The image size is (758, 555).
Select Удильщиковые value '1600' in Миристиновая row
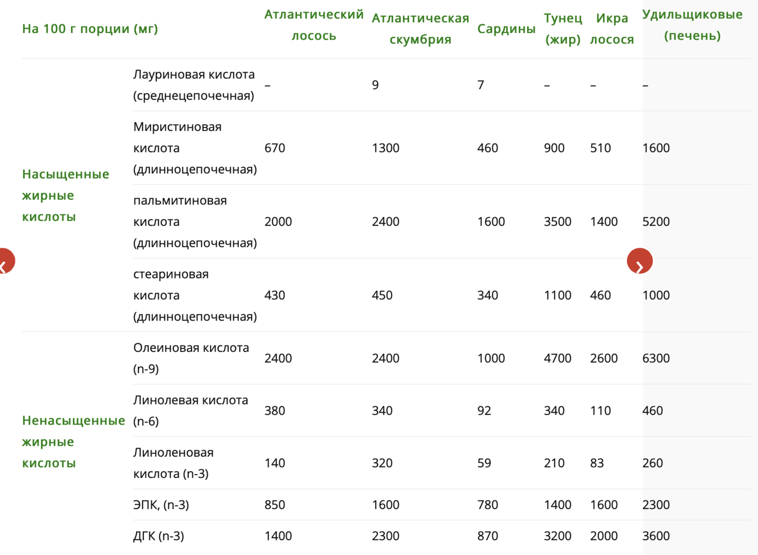tap(656, 148)
